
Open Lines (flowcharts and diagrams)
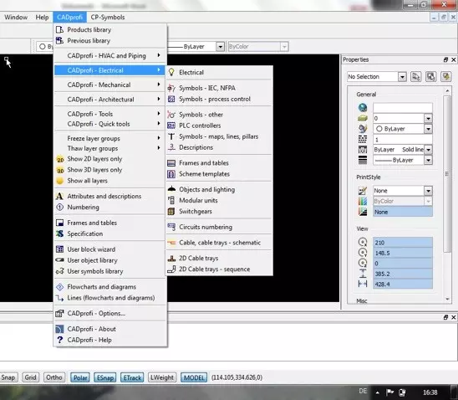click(110, 298)
